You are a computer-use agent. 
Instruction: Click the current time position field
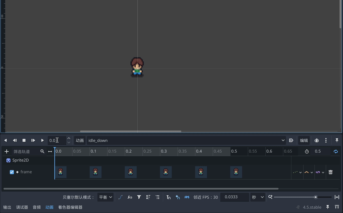click(x=57, y=140)
